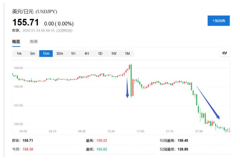Viewport: 240px width, 163px height.
Task: Switch chart to 30m interval
Action: 60,53
